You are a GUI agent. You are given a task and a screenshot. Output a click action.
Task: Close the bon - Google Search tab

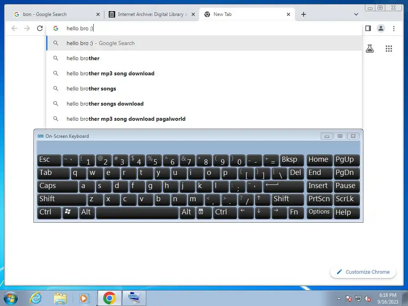coord(98,14)
